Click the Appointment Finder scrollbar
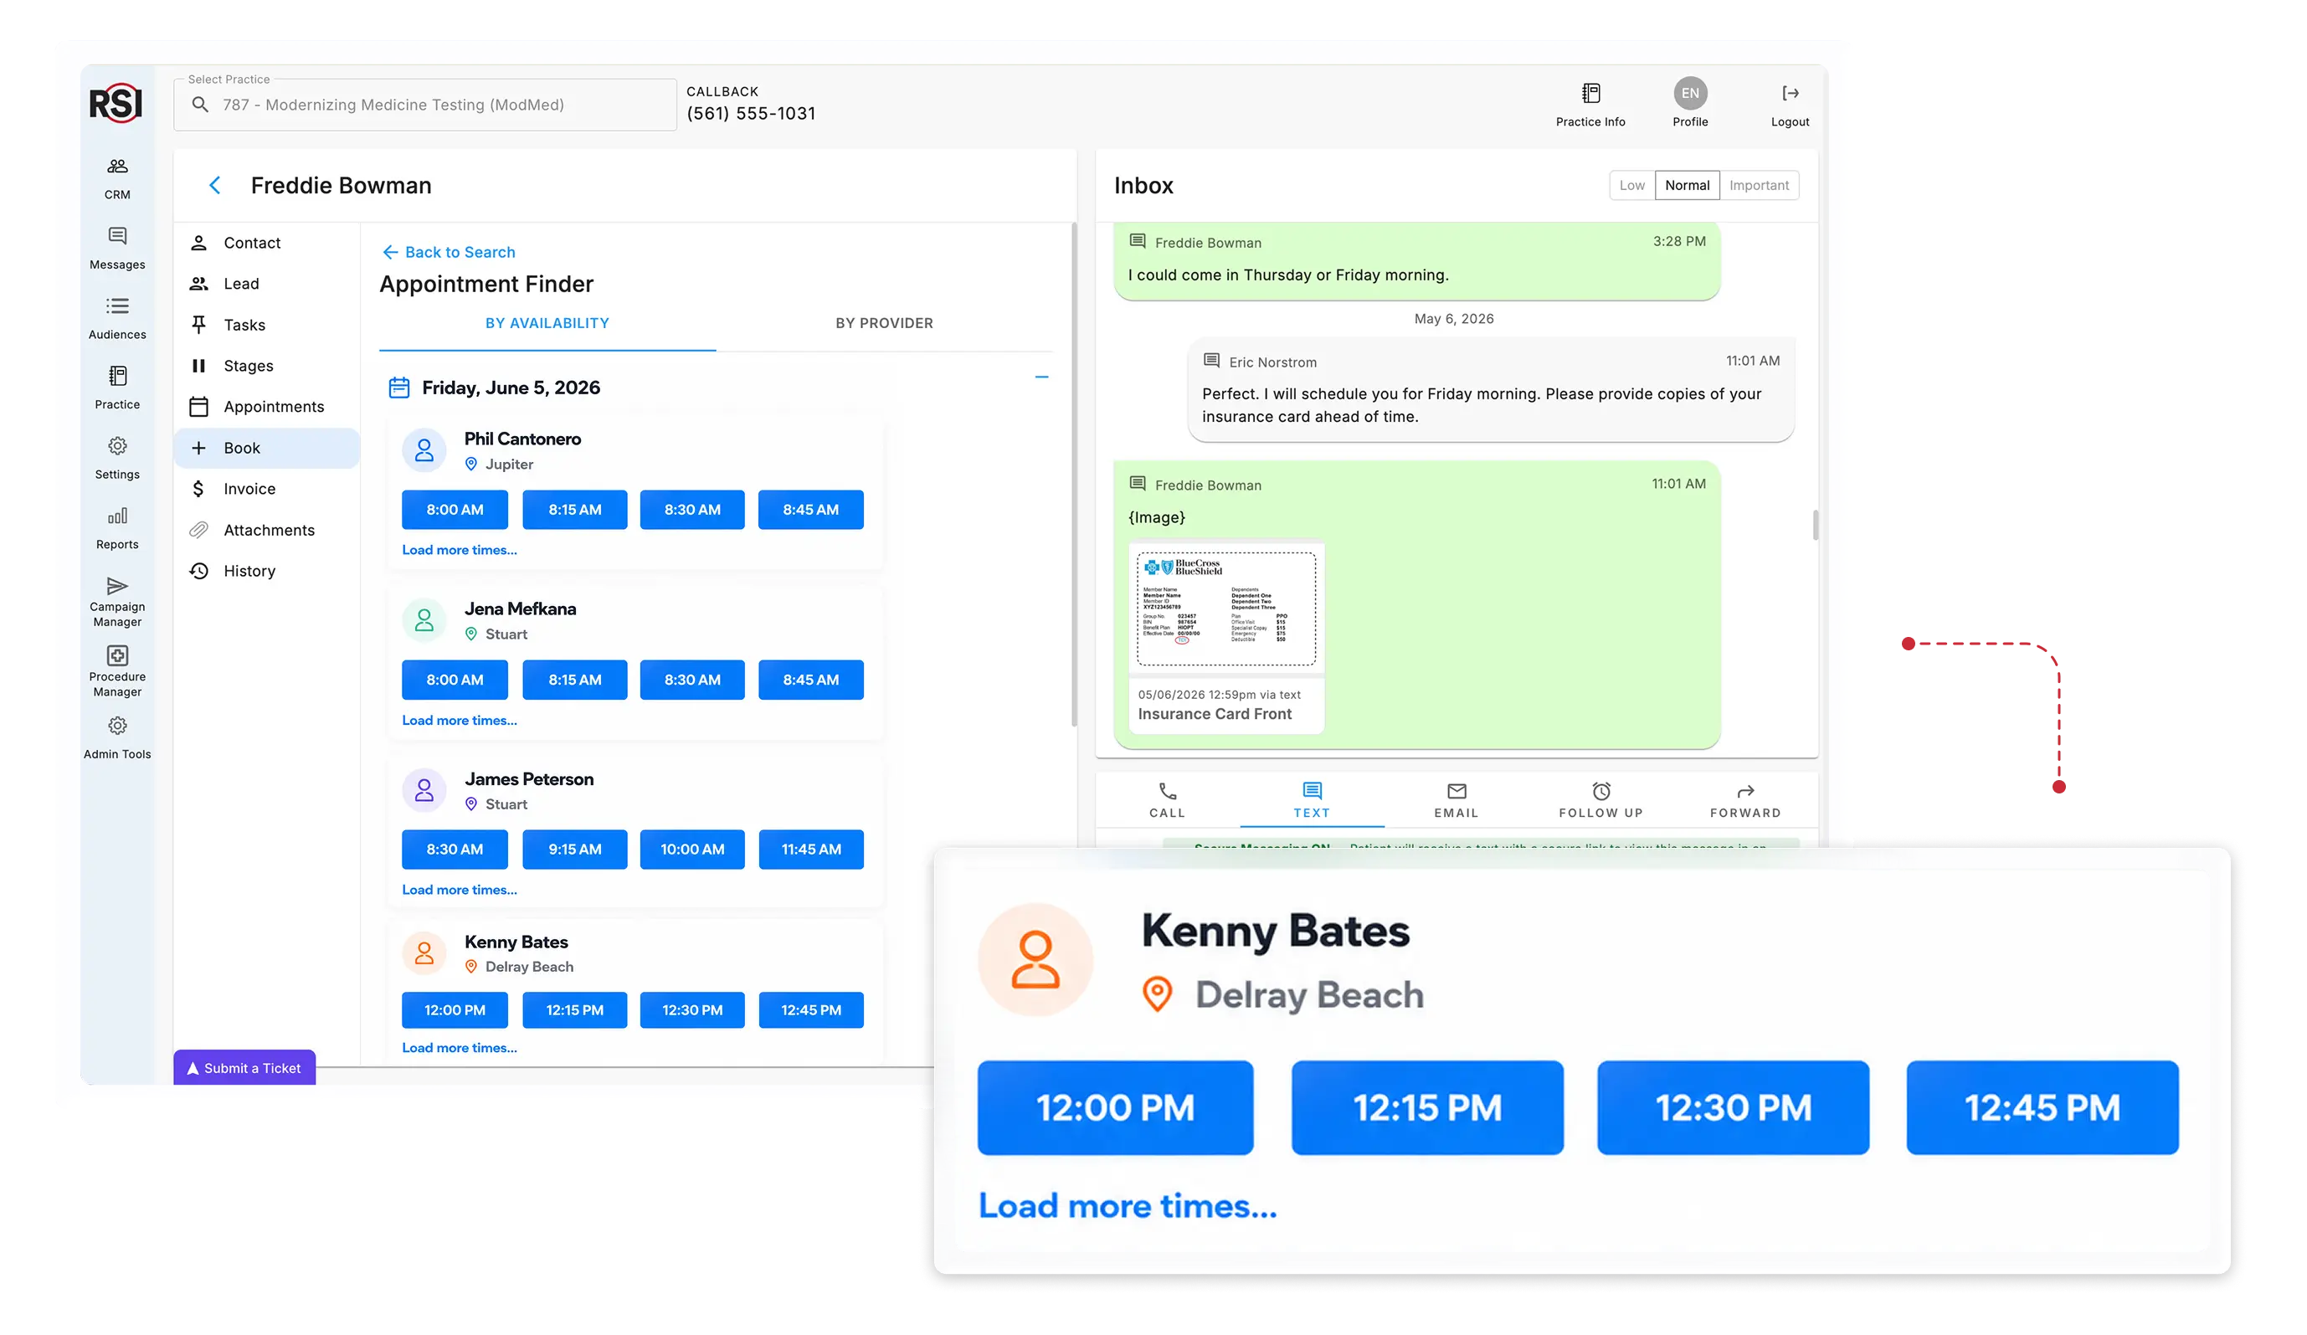 (1074, 475)
